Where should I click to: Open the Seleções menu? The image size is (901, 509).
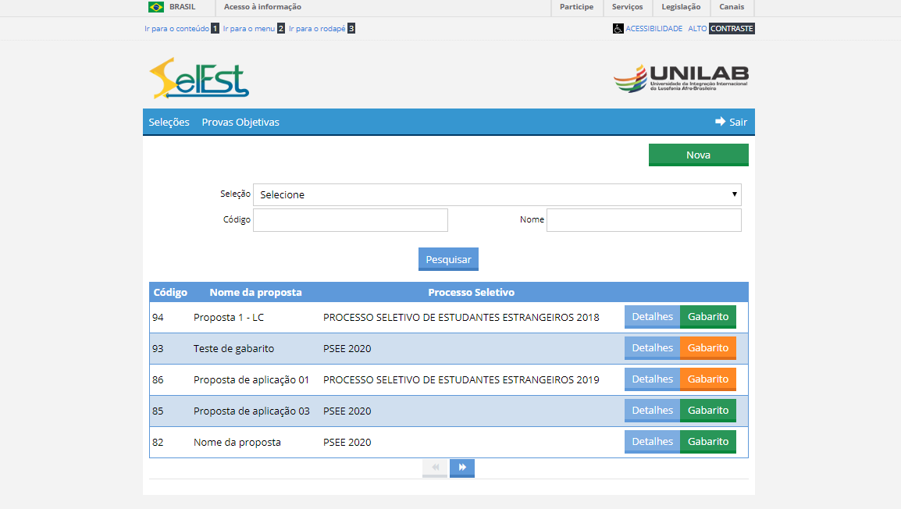(x=169, y=122)
